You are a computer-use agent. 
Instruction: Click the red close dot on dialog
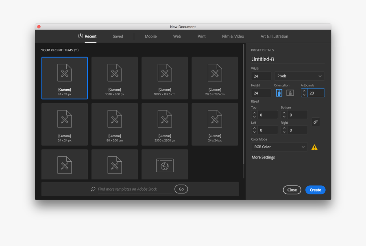point(38,26)
